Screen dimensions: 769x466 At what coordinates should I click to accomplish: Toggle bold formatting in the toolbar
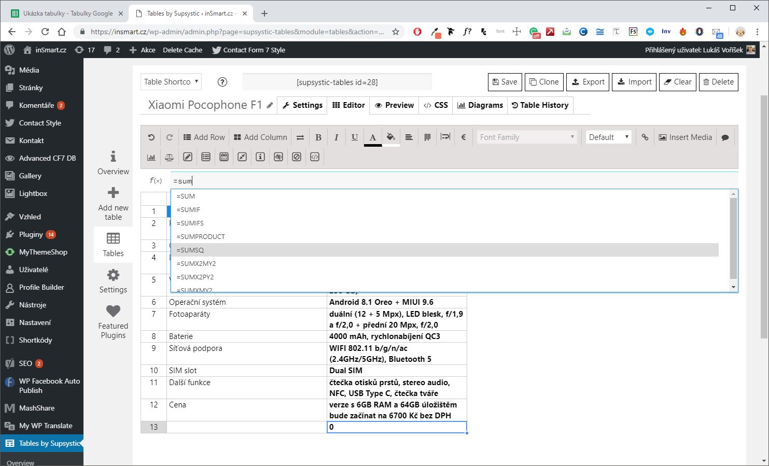318,137
